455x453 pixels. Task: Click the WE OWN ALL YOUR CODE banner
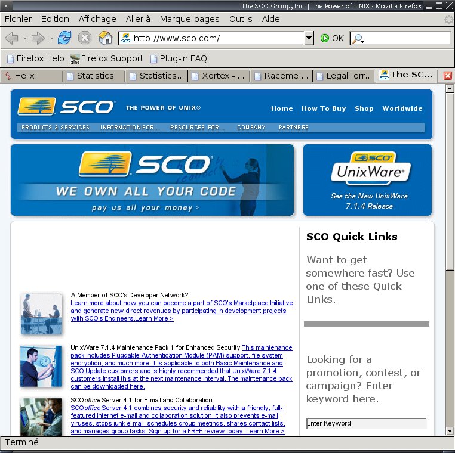click(x=146, y=191)
